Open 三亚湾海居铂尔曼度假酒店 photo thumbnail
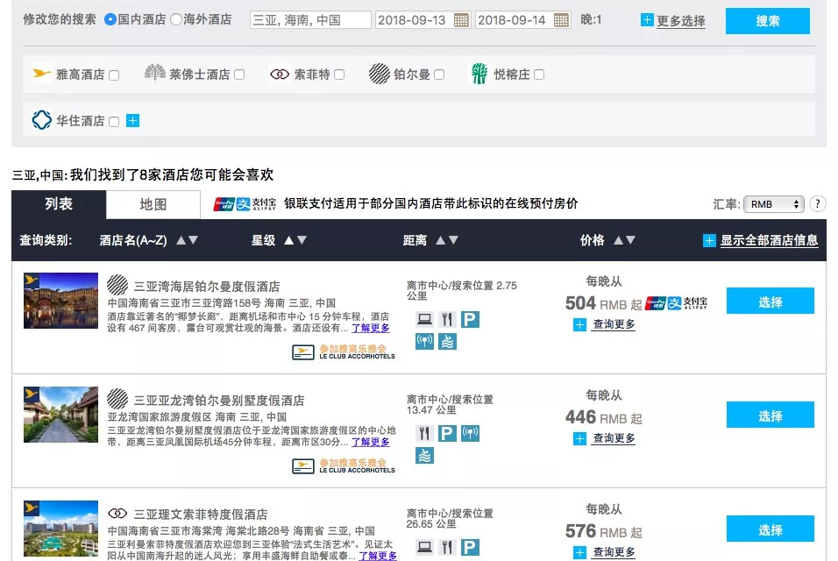Image resolution: width=838 pixels, height=561 pixels. tap(61, 301)
